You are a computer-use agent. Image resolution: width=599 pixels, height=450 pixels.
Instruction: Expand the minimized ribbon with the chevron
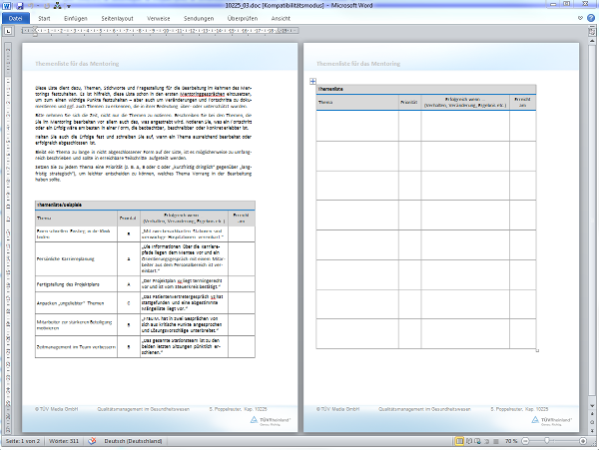(579, 18)
